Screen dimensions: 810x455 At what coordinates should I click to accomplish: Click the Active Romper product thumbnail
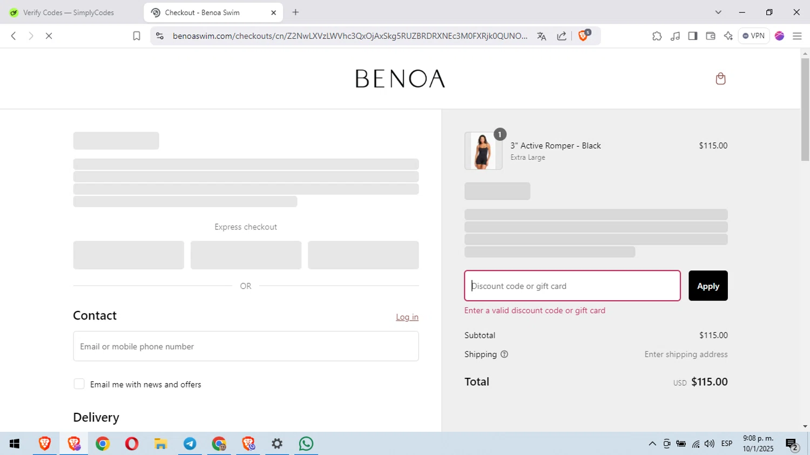(x=483, y=151)
